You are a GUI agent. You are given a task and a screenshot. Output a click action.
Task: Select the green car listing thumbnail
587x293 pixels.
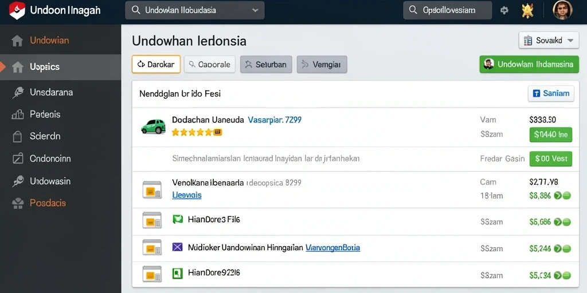(x=153, y=126)
